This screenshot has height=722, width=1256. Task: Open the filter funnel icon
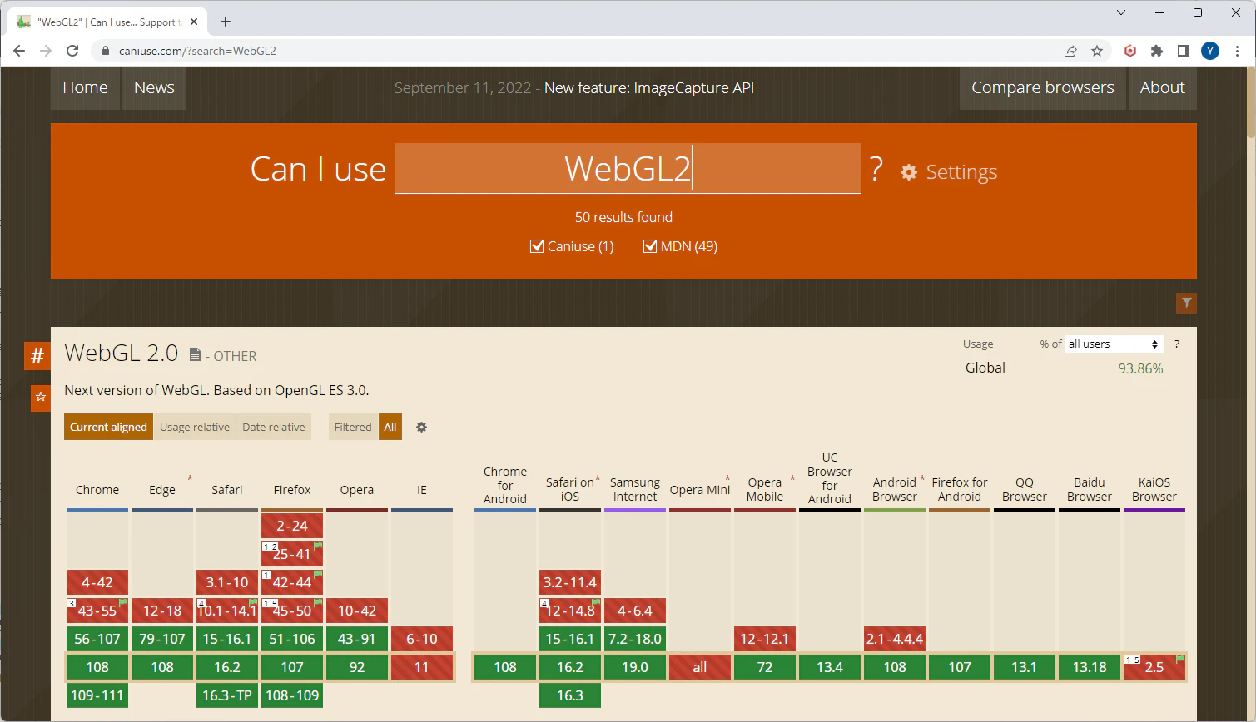(1186, 303)
